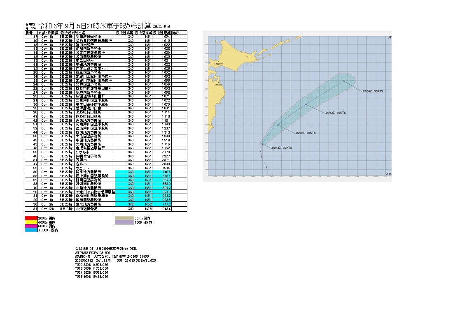Click the tan 50Km legend swatch
The width and height of the screenshot is (455, 321).
pyautogui.click(x=125, y=218)
